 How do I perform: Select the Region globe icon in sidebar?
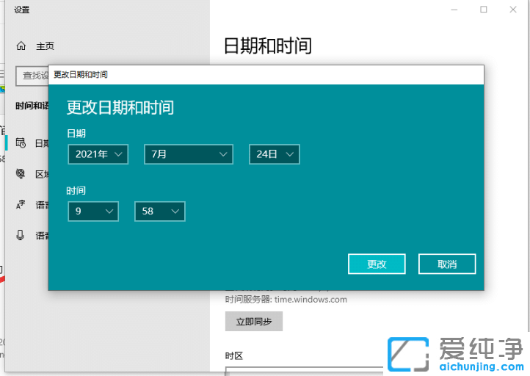coord(21,174)
